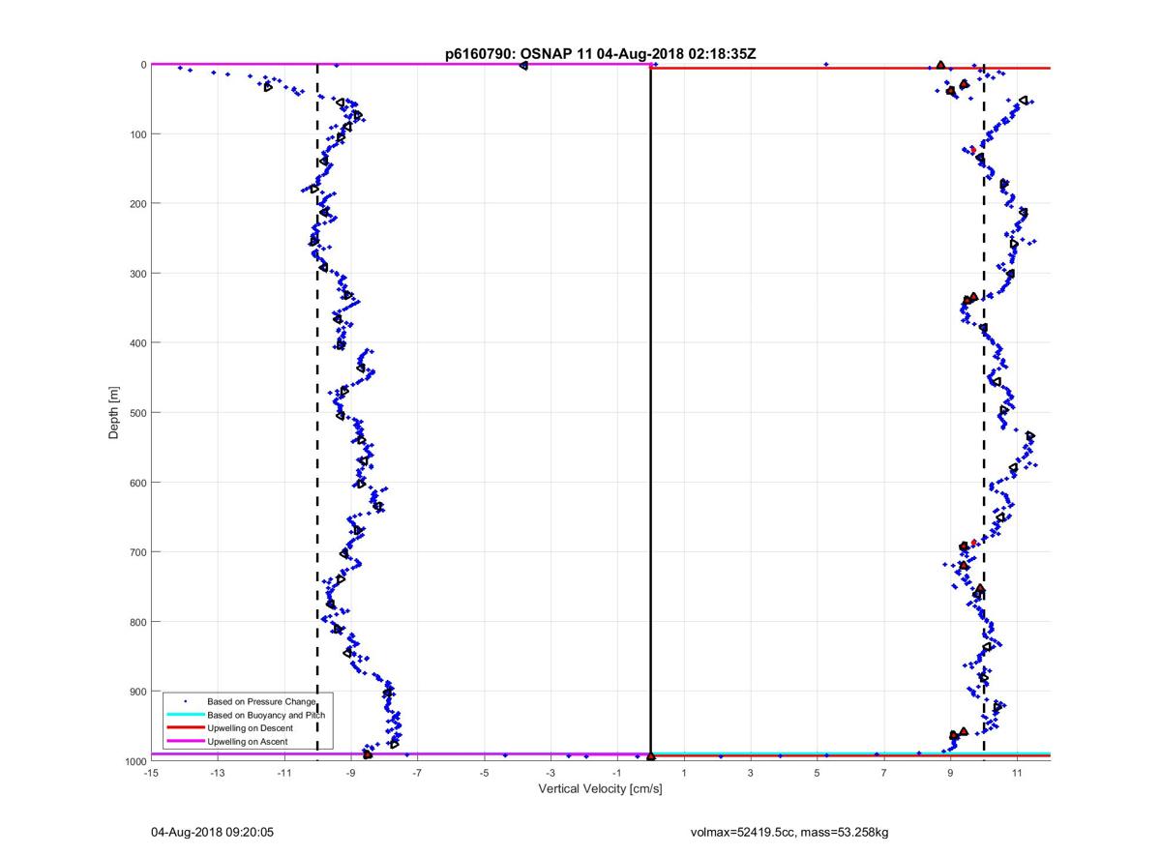Image resolution: width=1161 pixels, height=856 pixels.
Task: Select the "Vertical Velocity [cm/s]" x-axis label
Action: [600, 789]
